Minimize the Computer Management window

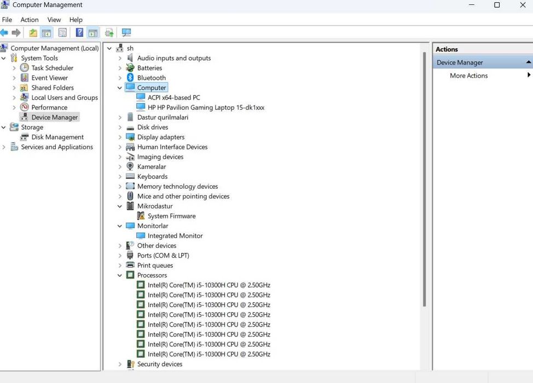[x=472, y=5]
